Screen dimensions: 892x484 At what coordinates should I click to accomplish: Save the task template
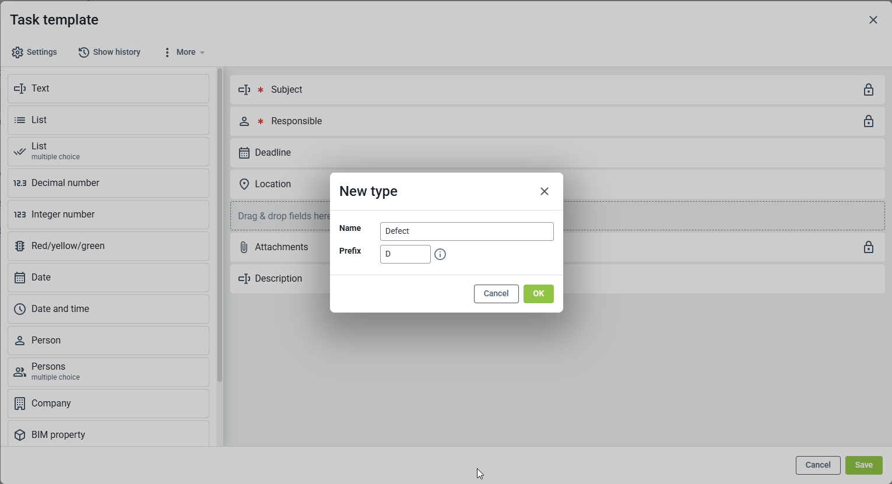(863, 465)
